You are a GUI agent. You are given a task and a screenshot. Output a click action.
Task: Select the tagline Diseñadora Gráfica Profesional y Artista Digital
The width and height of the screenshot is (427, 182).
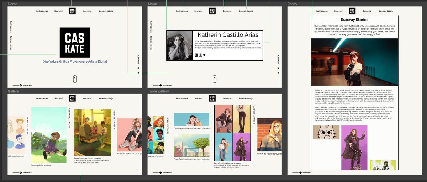coord(75,61)
